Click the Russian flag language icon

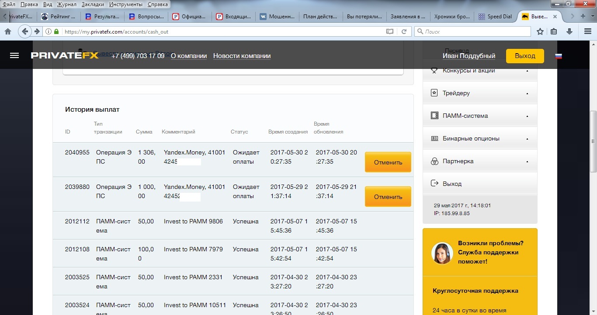click(x=558, y=56)
